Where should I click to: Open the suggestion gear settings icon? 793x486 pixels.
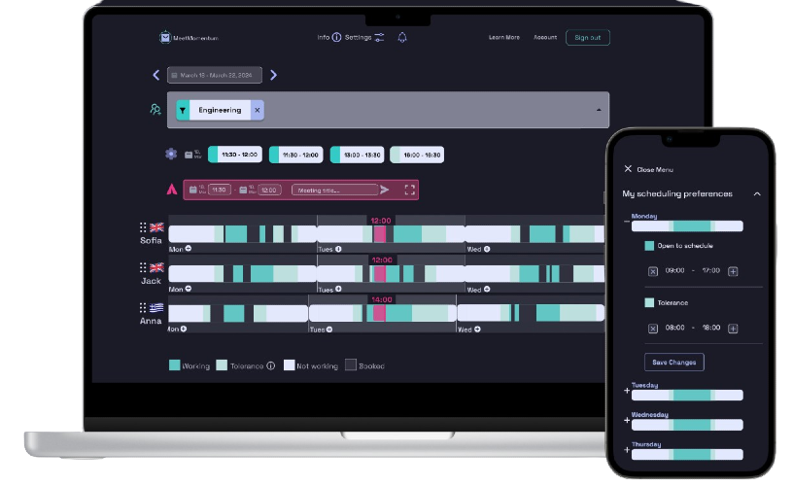coord(171,154)
